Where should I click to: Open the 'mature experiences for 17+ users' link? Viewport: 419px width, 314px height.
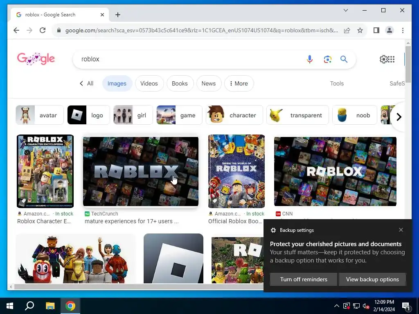coord(131,221)
